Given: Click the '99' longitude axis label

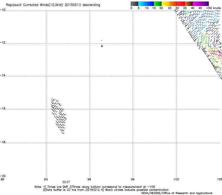Looking at the screenshot, I should 133,179.
